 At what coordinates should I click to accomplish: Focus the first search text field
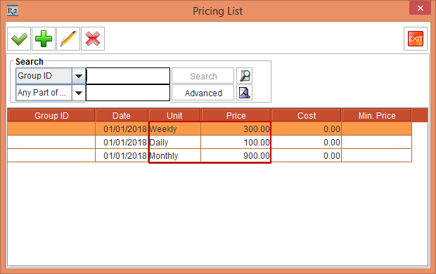pyautogui.click(x=128, y=76)
